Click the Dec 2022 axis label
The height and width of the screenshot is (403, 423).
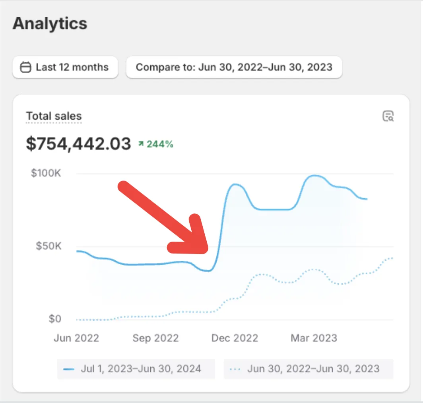coord(235,338)
